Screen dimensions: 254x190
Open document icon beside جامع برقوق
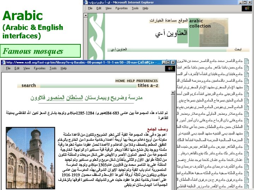247,180
